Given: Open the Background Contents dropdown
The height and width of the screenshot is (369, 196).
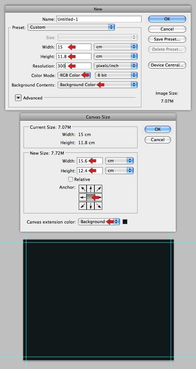Looking at the screenshot, I should [x=97, y=85].
